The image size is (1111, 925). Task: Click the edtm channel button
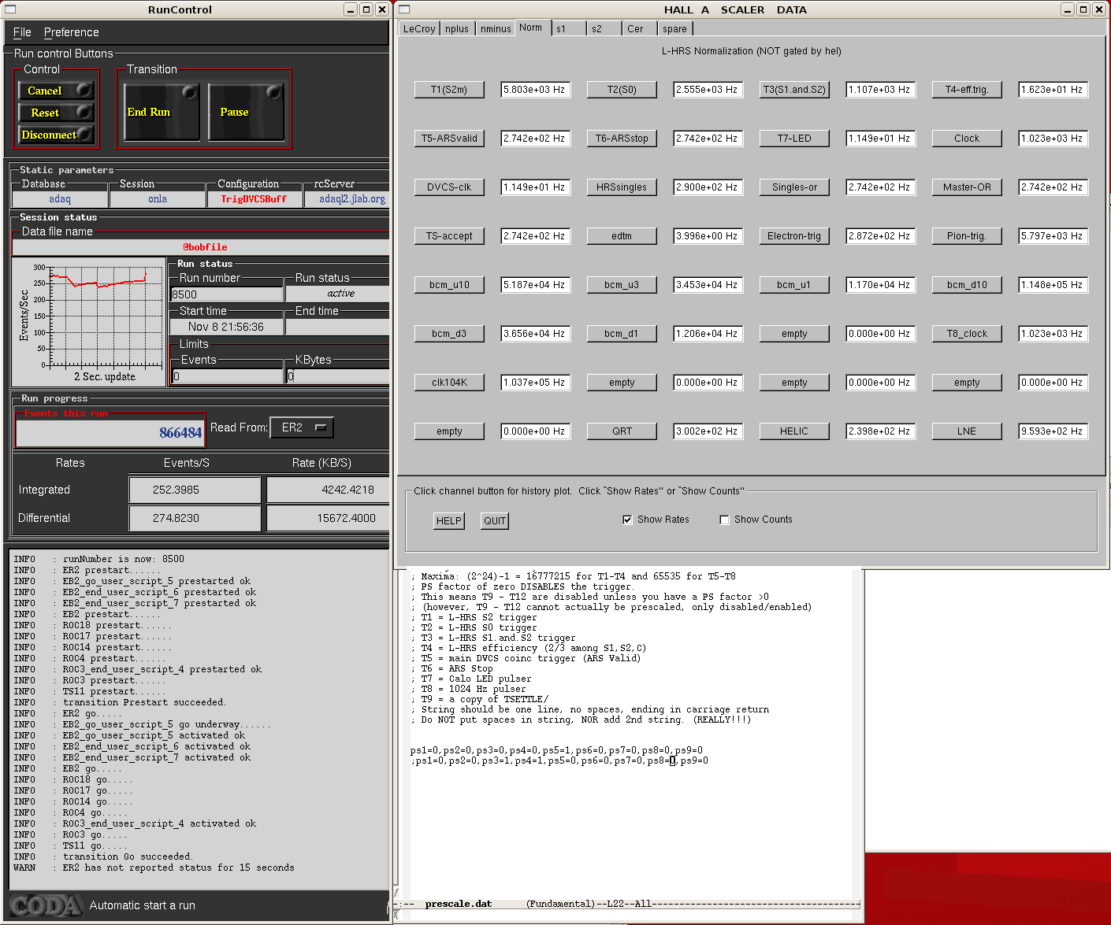(x=622, y=236)
